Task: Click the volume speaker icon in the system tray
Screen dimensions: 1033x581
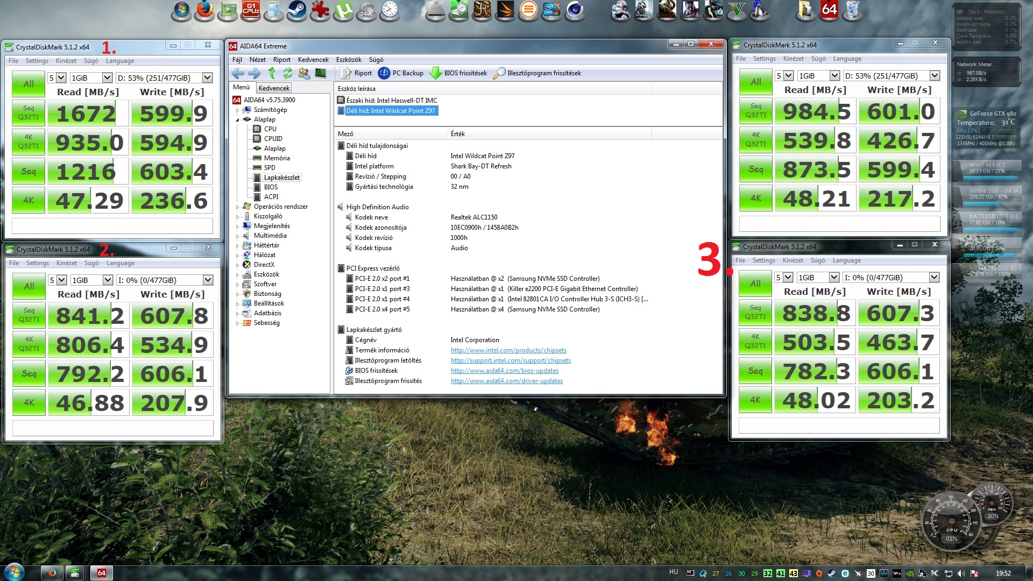Action: (x=961, y=573)
